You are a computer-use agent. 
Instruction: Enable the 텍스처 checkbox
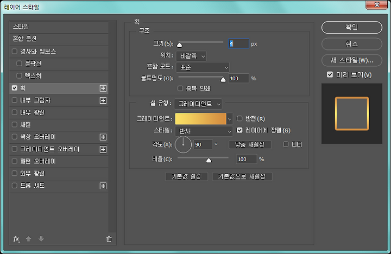(x=19, y=75)
